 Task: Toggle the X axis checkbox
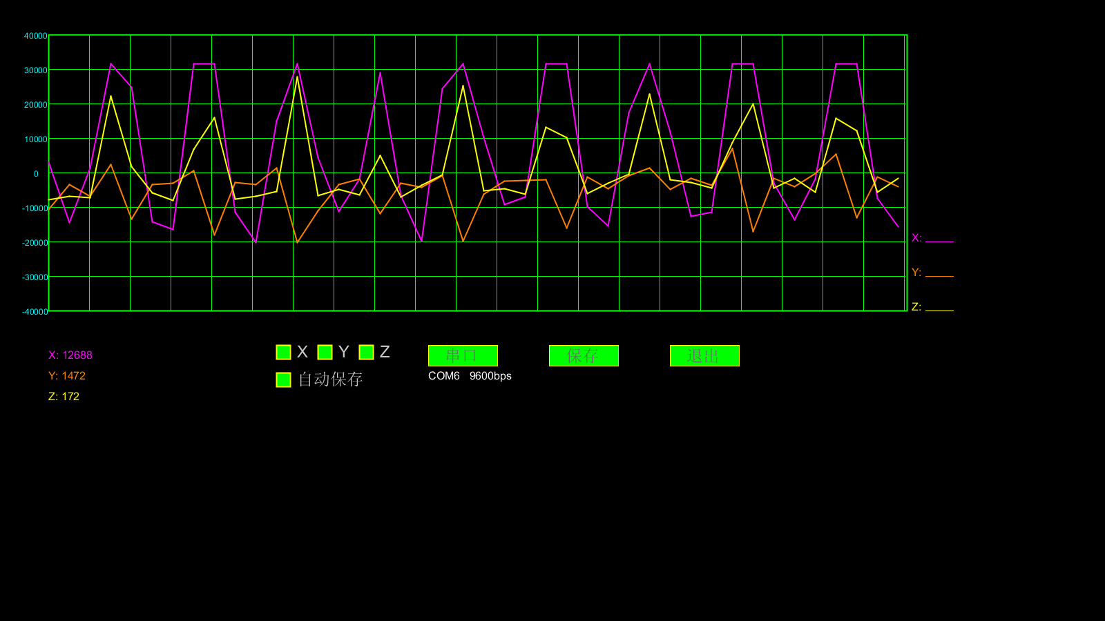coord(283,353)
